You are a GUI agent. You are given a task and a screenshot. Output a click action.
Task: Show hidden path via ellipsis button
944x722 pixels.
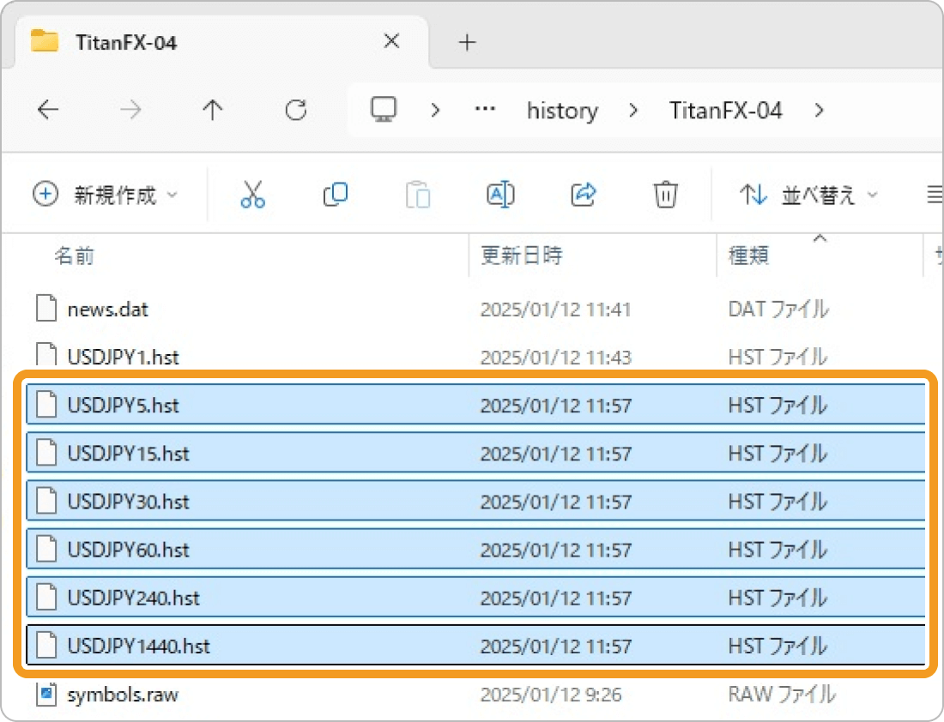[485, 110]
